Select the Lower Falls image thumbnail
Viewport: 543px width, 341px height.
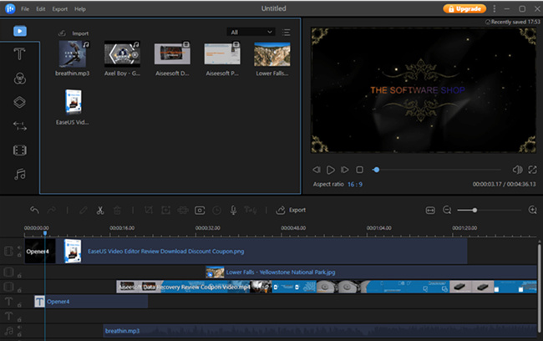(x=272, y=54)
